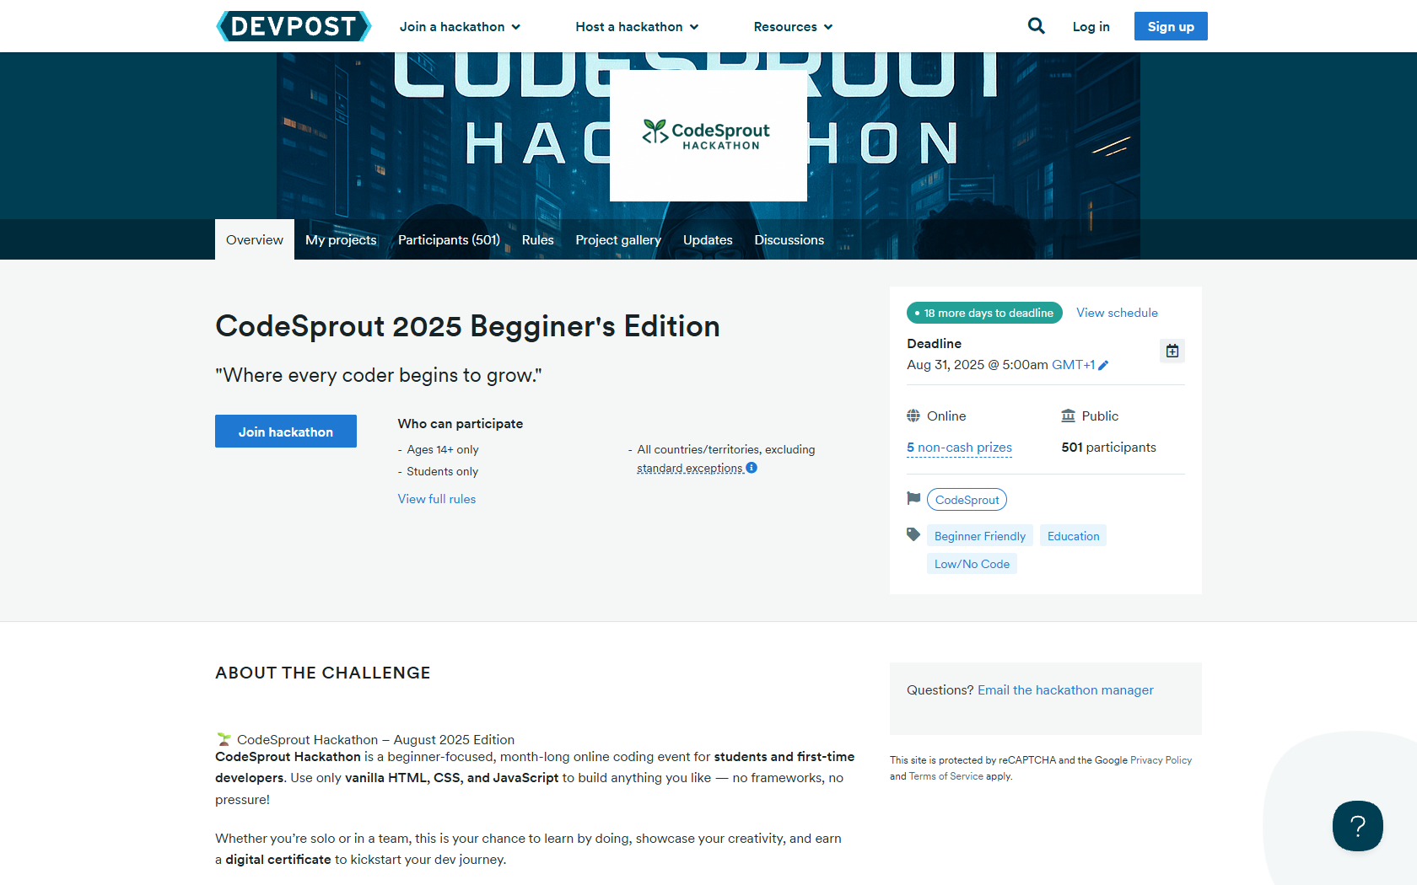Expand the Join a hackathon menu
This screenshot has width=1417, height=885.
point(460,27)
